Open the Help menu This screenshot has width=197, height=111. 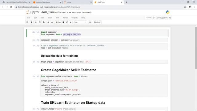pos(83,18)
